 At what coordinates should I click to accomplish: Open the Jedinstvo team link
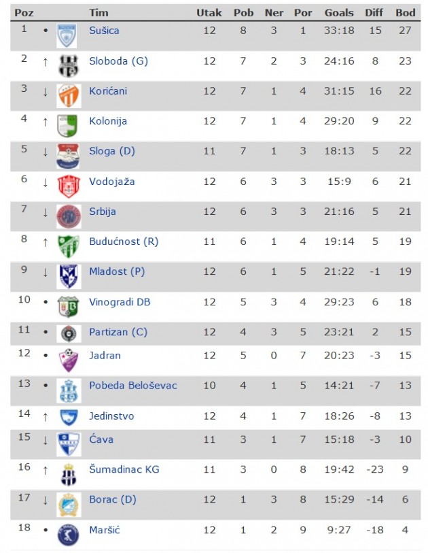pos(111,416)
